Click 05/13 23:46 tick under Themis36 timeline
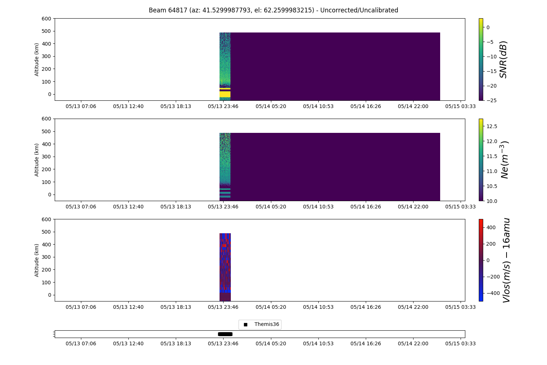 [x=223, y=343]
